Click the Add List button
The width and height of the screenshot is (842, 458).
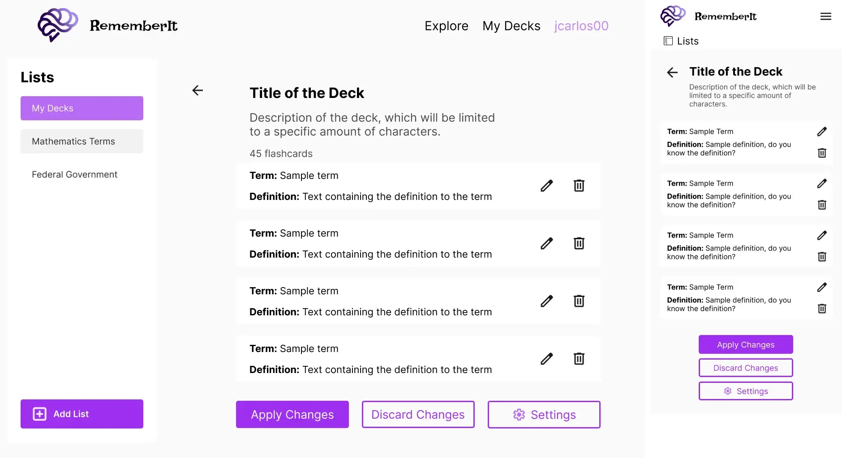point(82,414)
